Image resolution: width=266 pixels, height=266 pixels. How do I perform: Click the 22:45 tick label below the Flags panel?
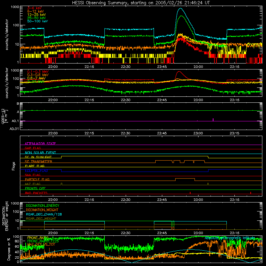point(162,199)
